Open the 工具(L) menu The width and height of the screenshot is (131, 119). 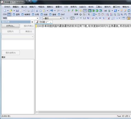[99, 7]
